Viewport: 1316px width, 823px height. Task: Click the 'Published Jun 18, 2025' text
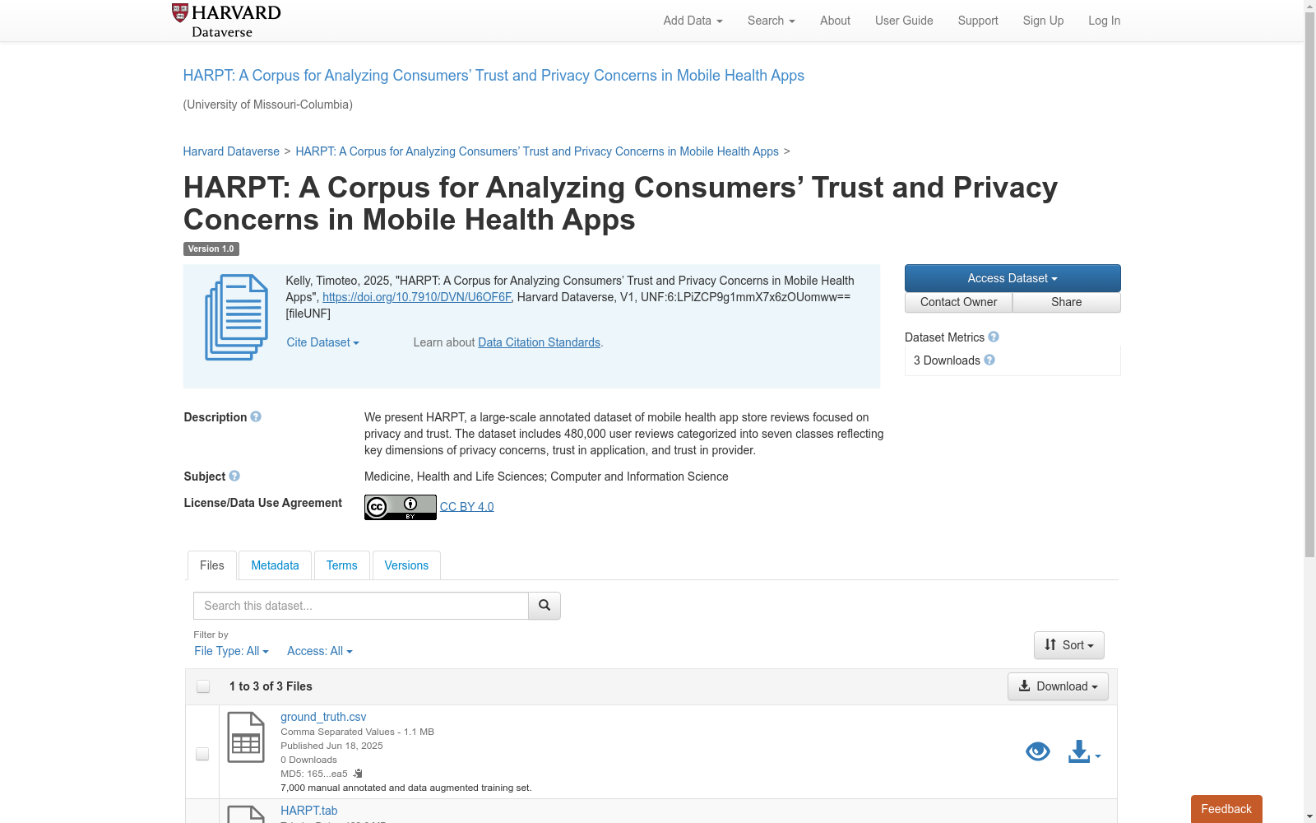pos(331,746)
